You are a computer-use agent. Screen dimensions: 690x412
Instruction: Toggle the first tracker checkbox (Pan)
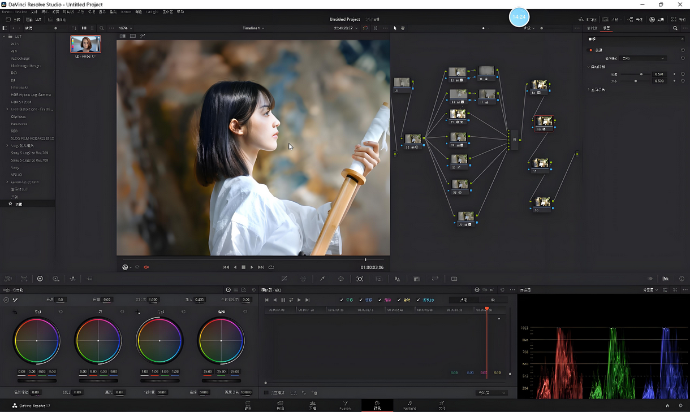pos(342,300)
